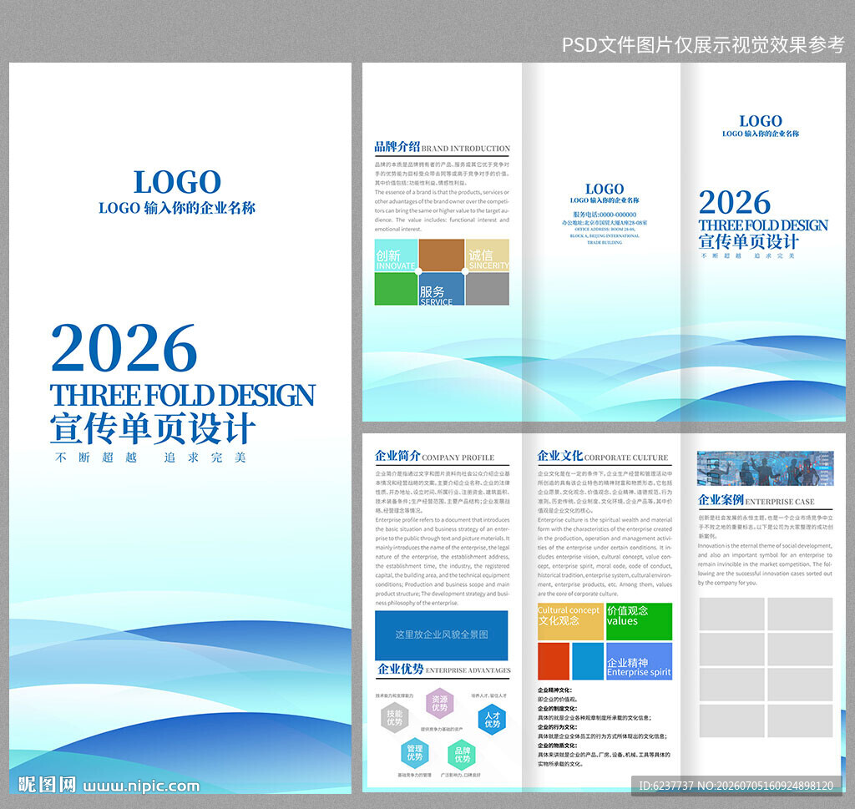Click the blue 服务 SERVICE tile
Screen dimensions: 855x809
[442, 289]
